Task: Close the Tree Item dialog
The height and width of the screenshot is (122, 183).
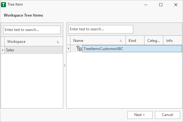Action: tap(176, 5)
